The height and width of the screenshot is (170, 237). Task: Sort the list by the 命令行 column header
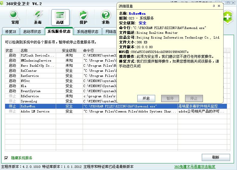pyautogui.click(x=100, y=51)
